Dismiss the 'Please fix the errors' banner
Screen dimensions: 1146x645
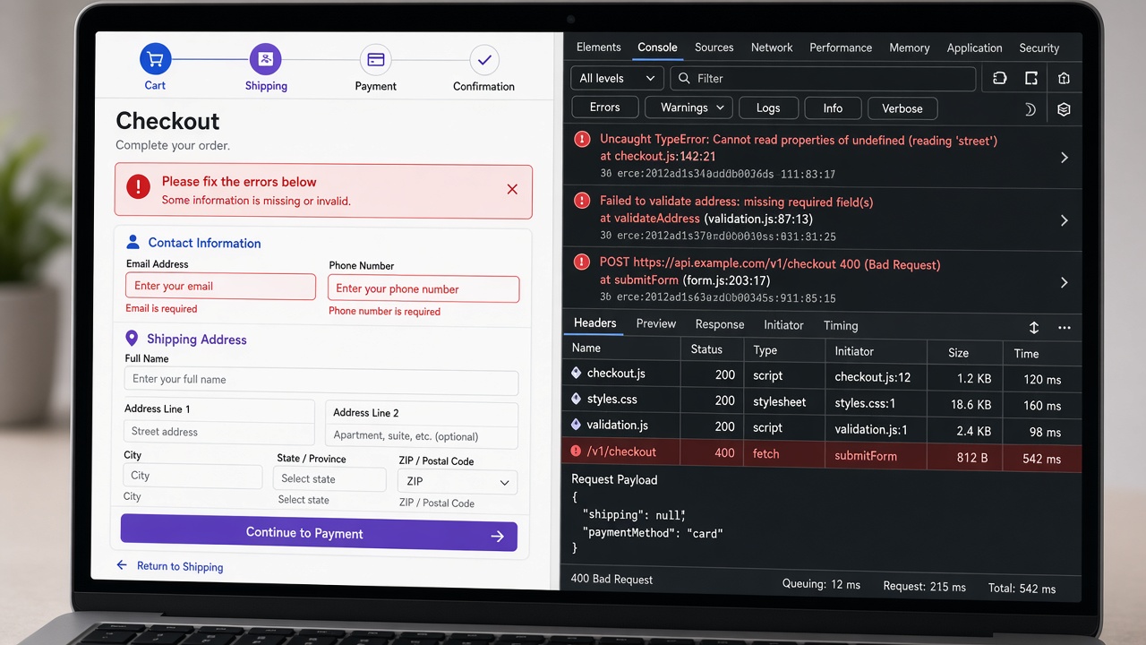(x=512, y=189)
